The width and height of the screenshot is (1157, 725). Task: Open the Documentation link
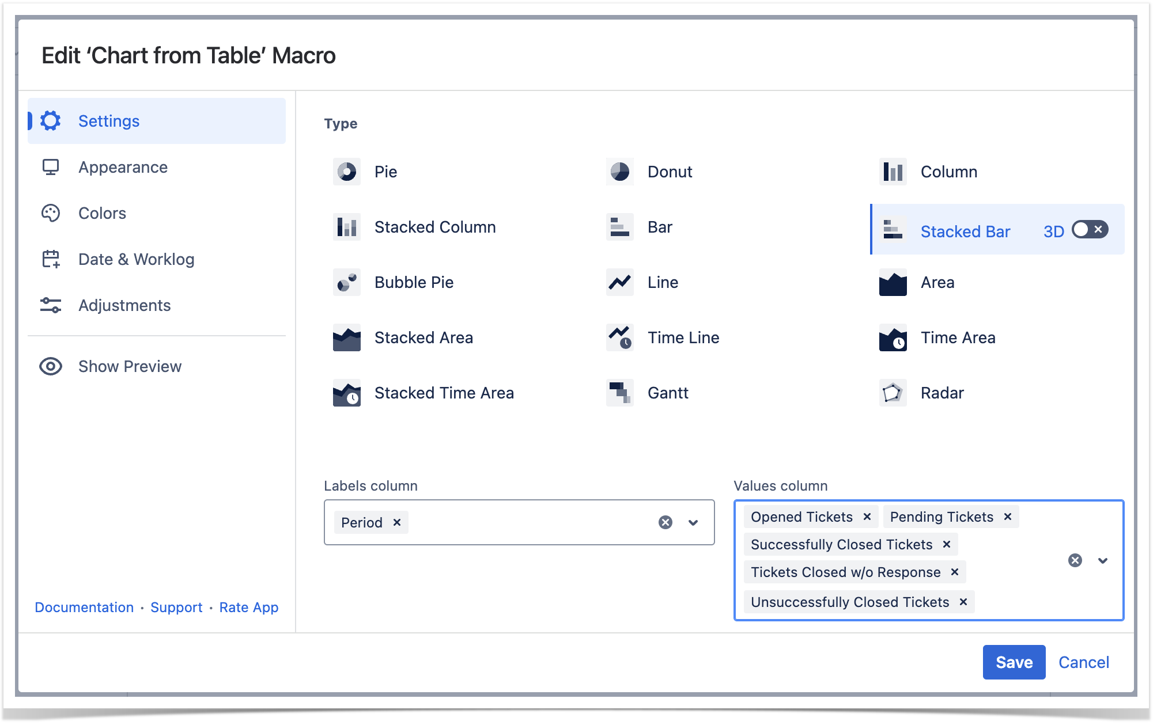(84, 607)
